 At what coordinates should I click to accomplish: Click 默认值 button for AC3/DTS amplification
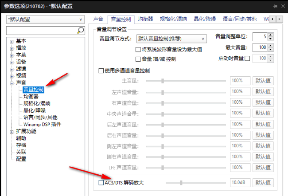pyautogui.click(x=263, y=182)
